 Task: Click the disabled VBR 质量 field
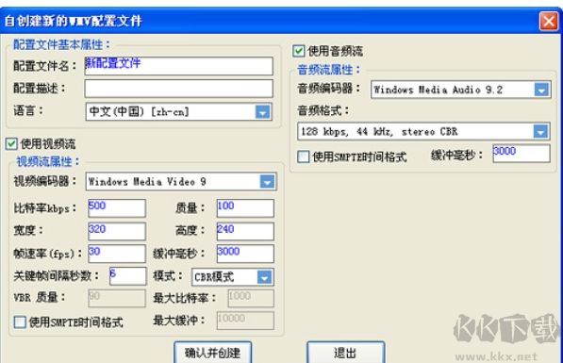pyautogui.click(x=117, y=298)
